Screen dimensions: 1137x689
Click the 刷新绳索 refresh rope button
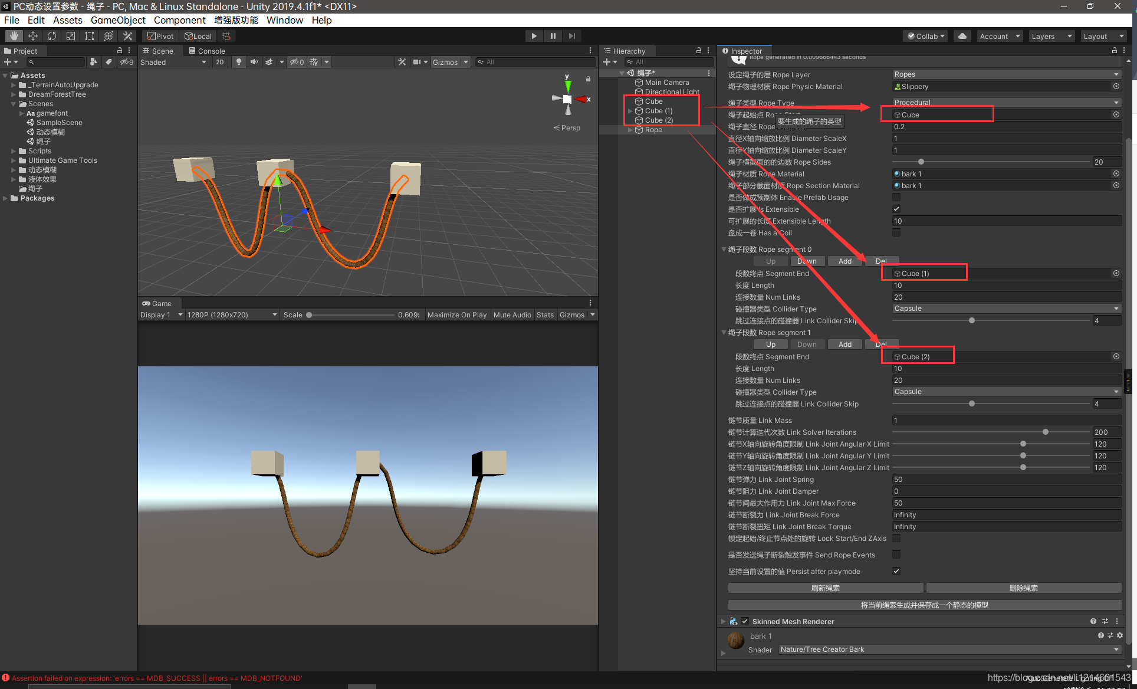(x=825, y=588)
